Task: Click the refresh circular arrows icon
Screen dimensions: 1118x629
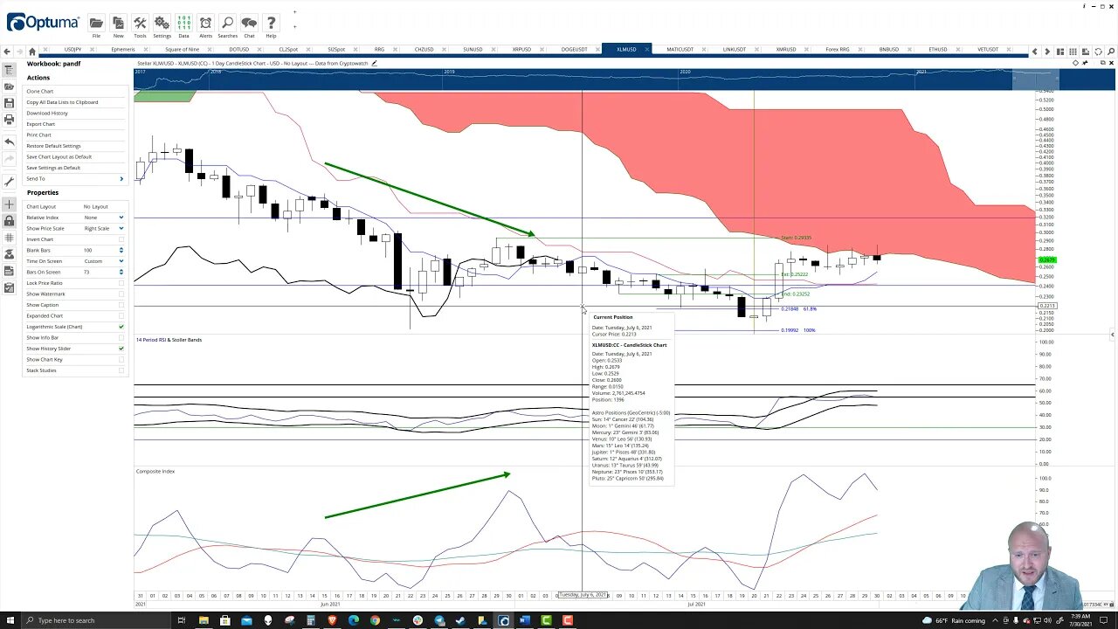Action: point(1099,52)
